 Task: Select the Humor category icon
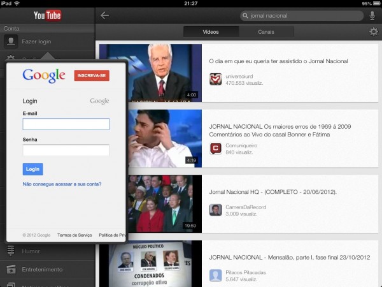point(11,251)
